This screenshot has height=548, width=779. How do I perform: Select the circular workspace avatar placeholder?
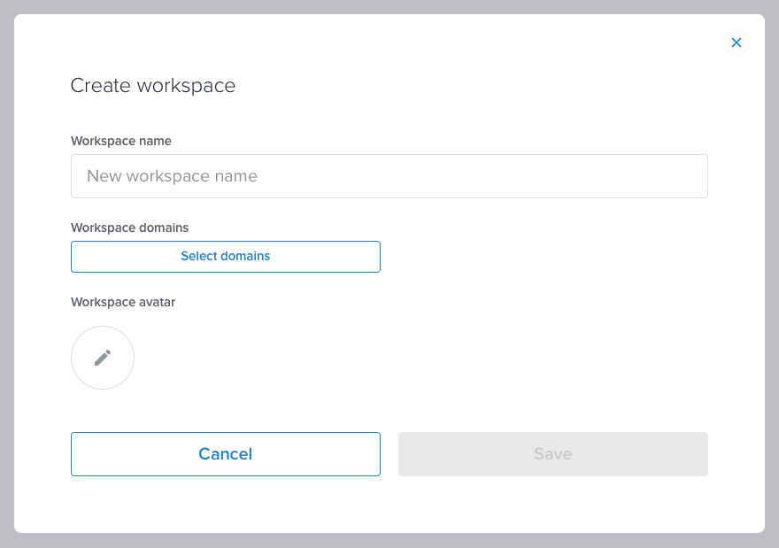pyautogui.click(x=103, y=358)
